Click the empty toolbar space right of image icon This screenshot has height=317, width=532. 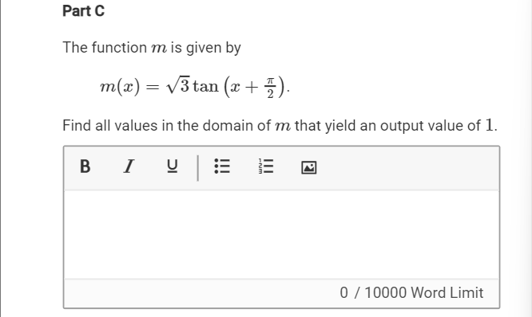(407, 167)
